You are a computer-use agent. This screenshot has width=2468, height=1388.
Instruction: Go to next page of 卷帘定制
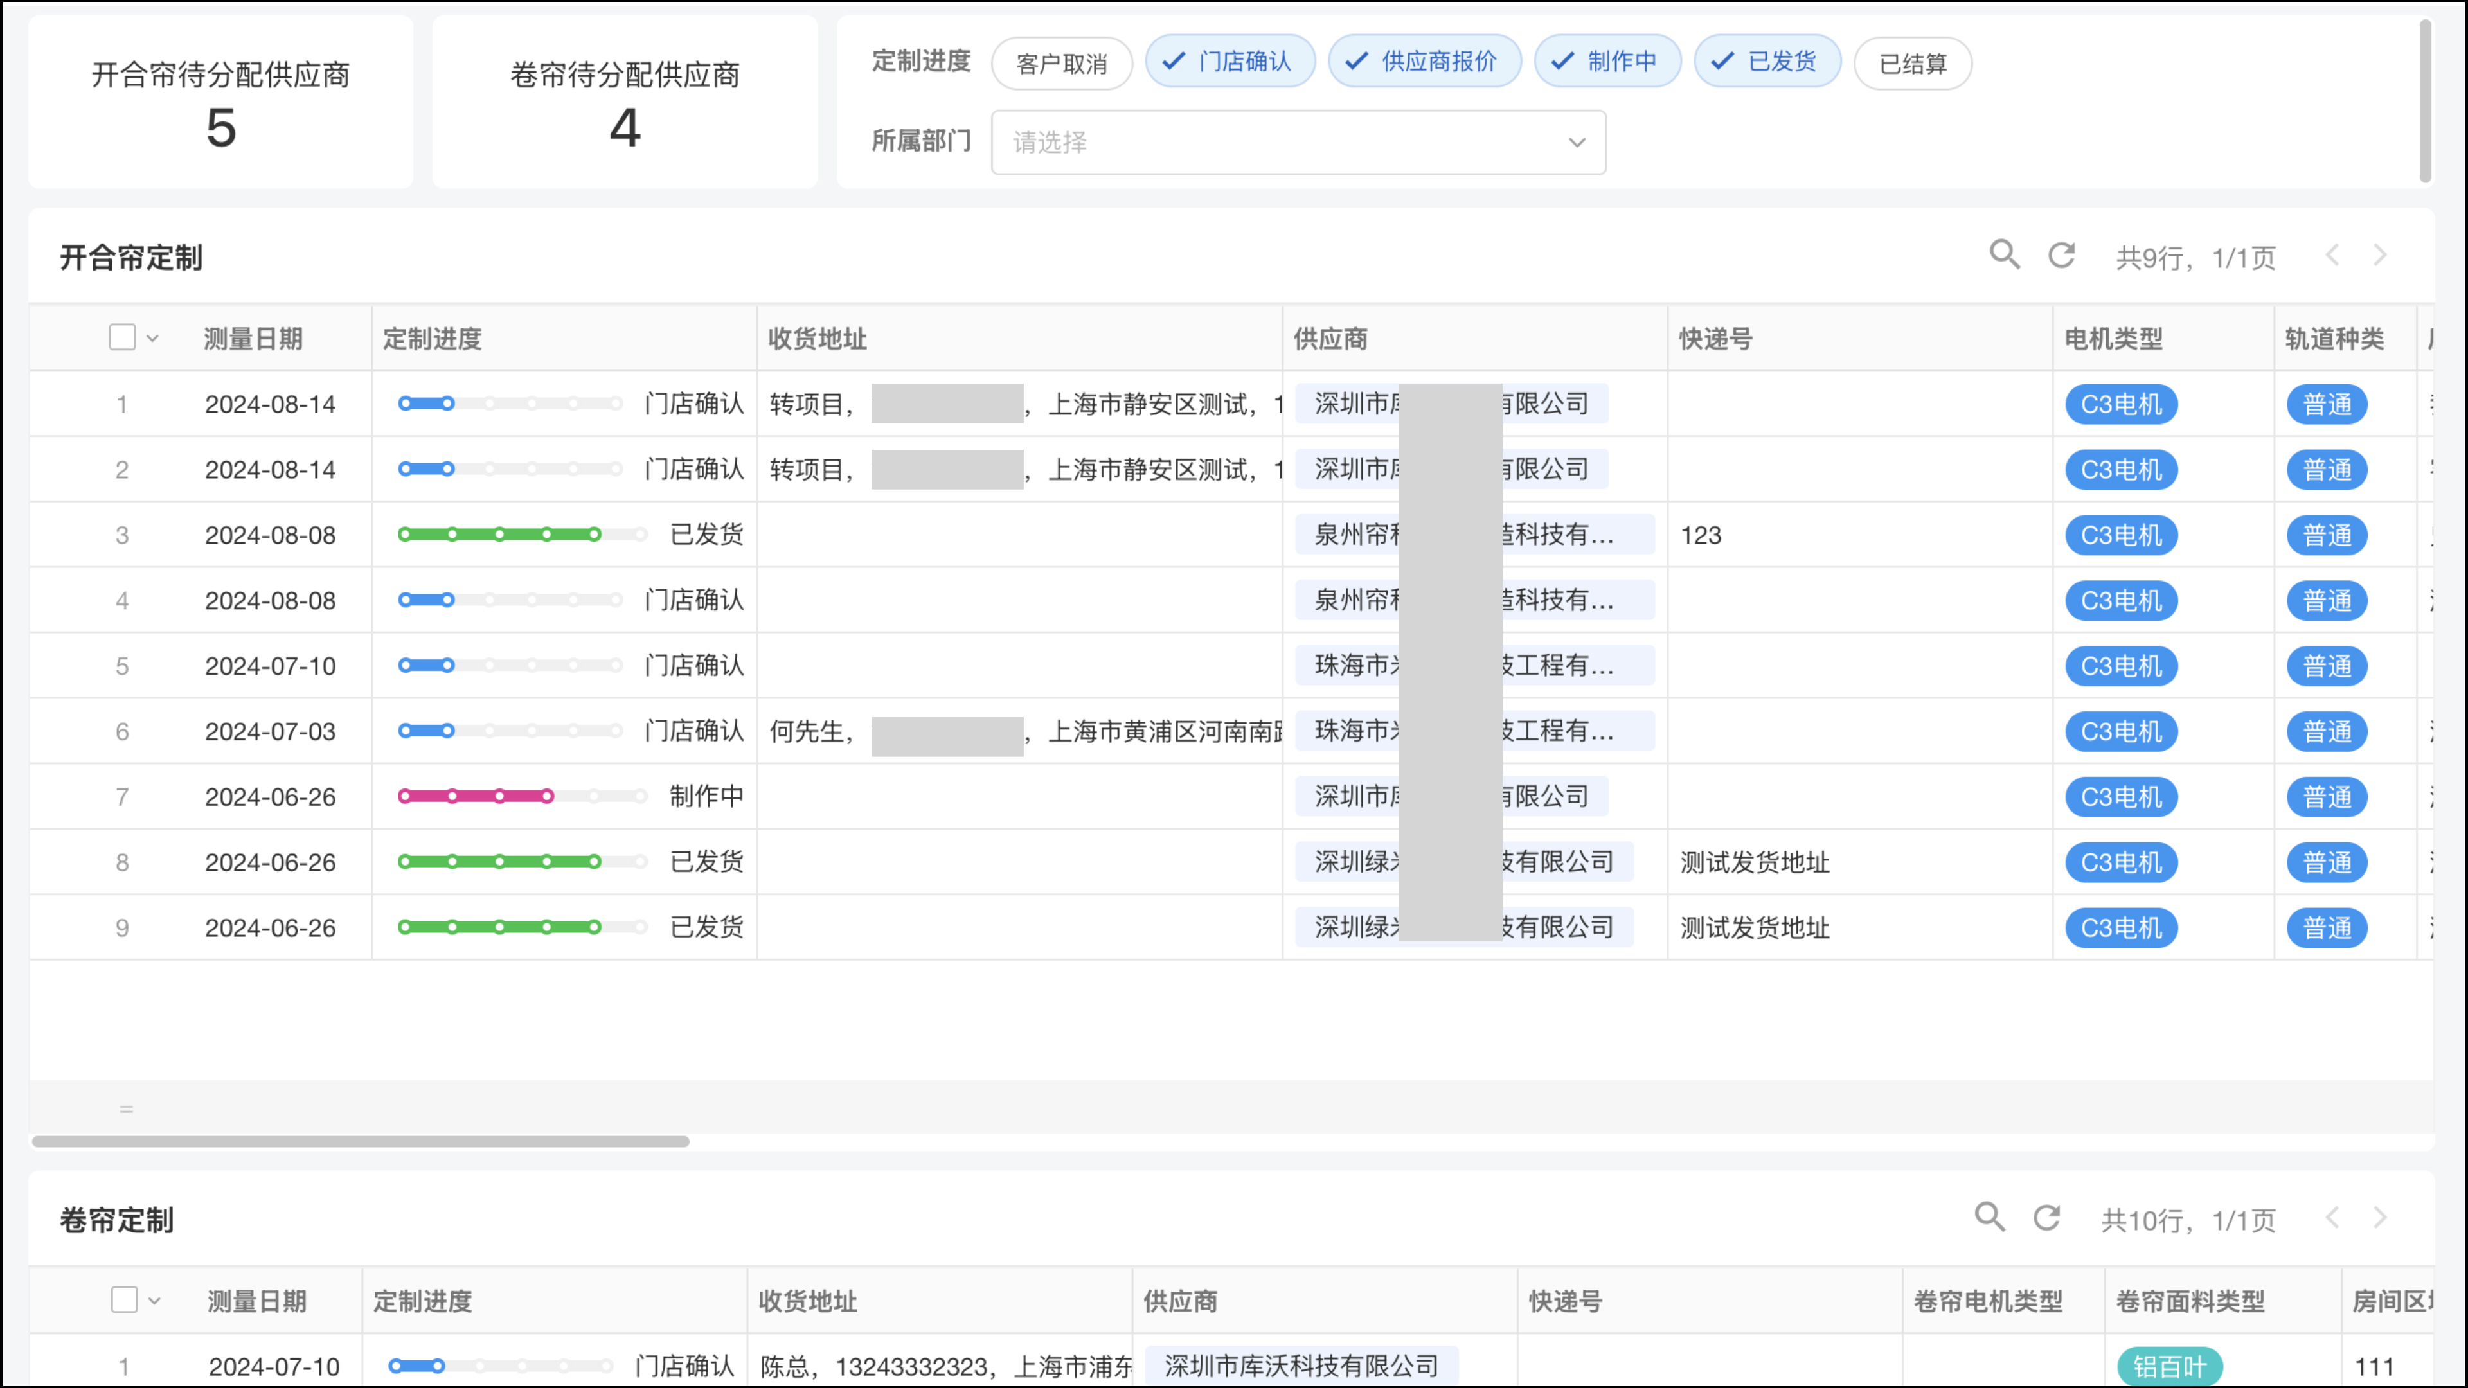click(2381, 1218)
